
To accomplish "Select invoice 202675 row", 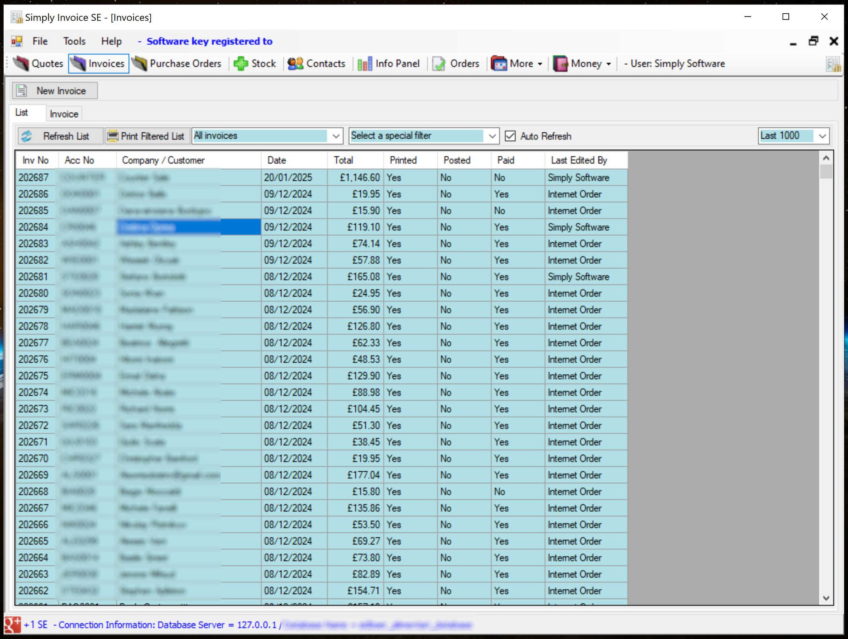I will tap(321, 376).
